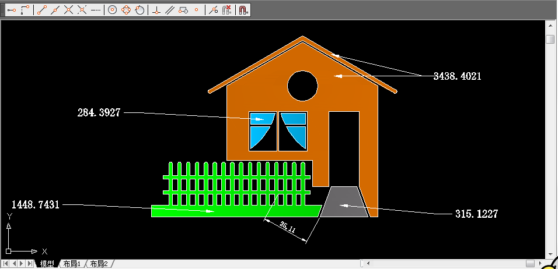Image resolution: width=558 pixels, height=269 pixels.
Task: Click the vertical scrollbar up arrow
Action: [x=550, y=26]
